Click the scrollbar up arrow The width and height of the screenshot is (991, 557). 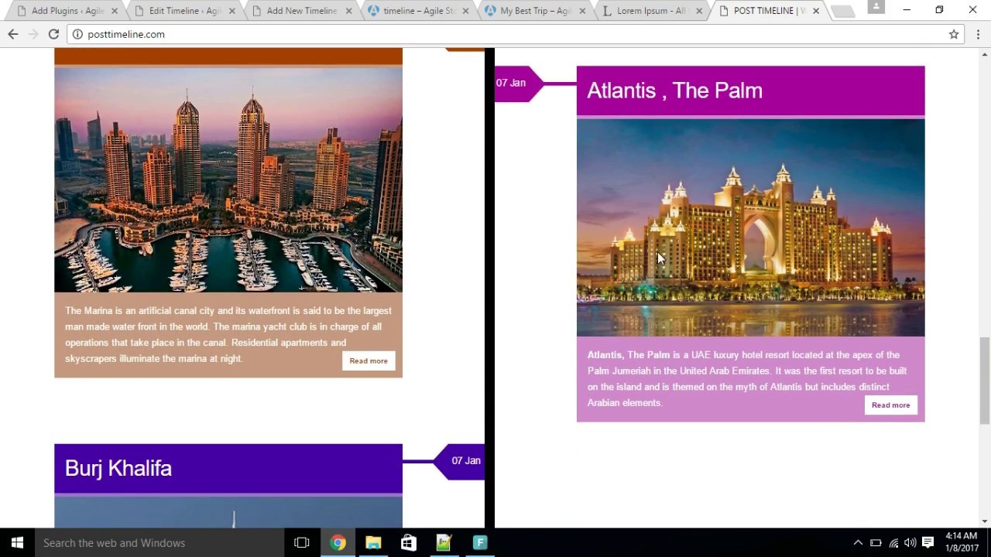(985, 54)
